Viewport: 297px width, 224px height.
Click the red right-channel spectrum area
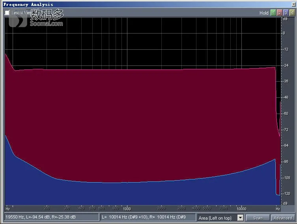(142, 123)
